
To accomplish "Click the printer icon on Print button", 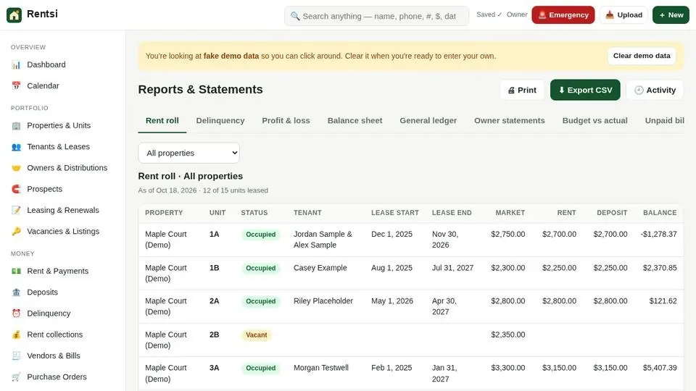I will coord(511,91).
